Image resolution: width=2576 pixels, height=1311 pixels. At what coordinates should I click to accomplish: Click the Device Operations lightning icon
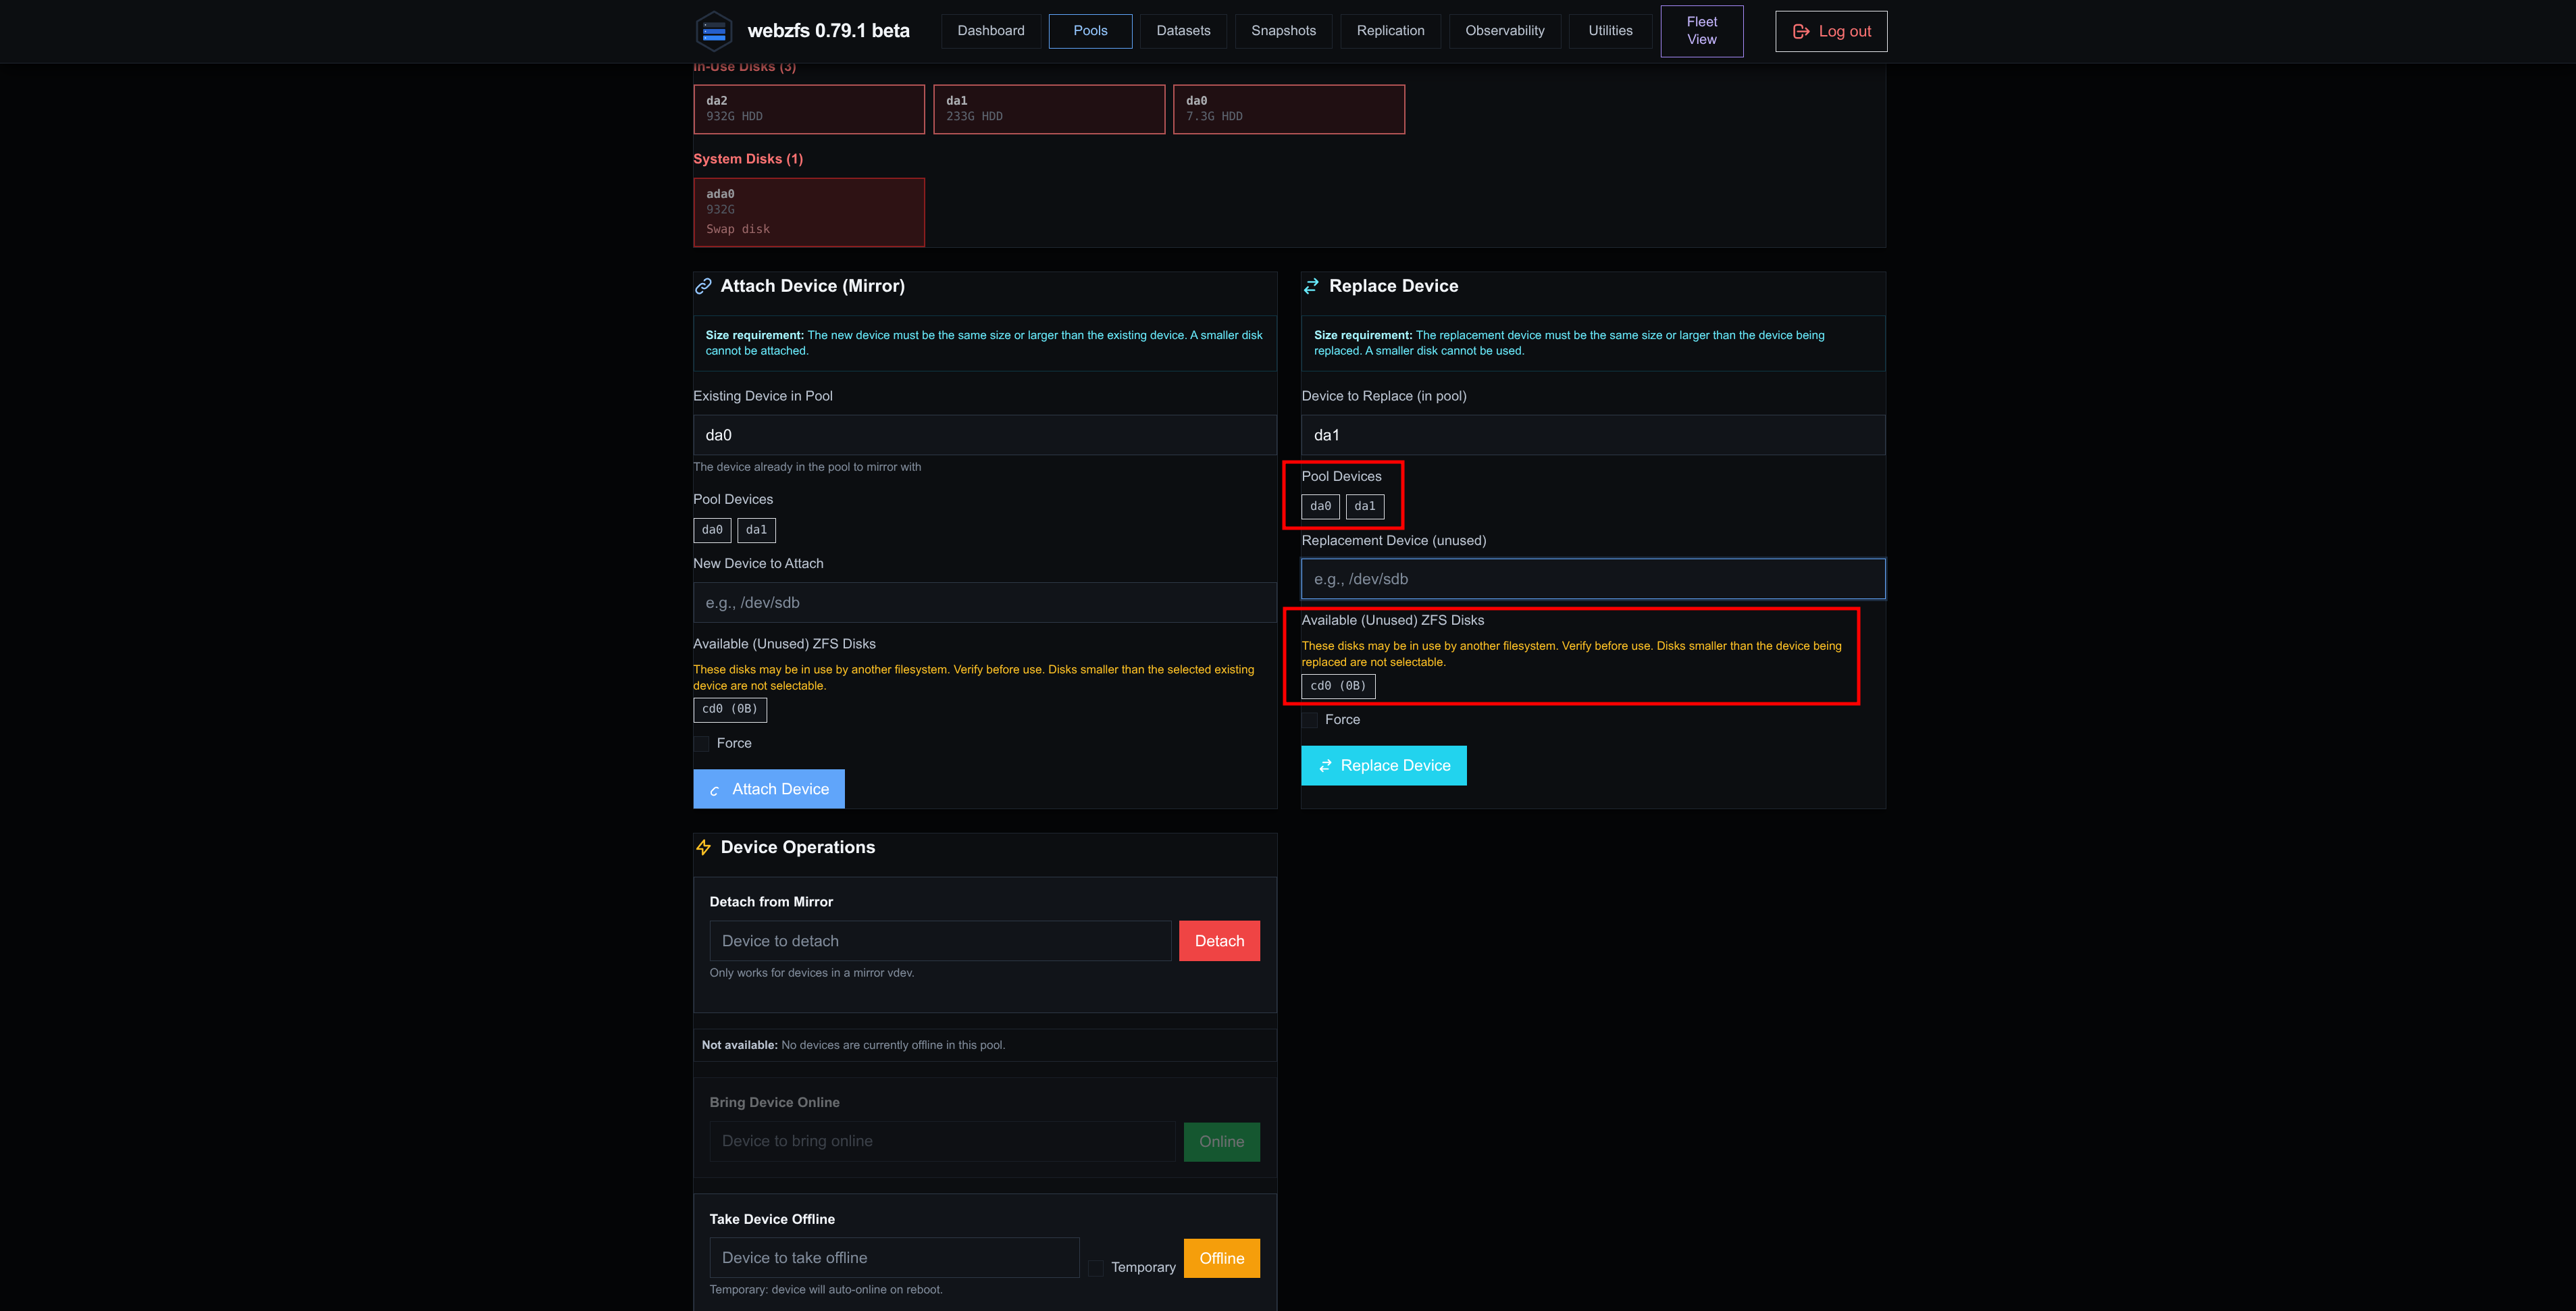click(x=703, y=847)
